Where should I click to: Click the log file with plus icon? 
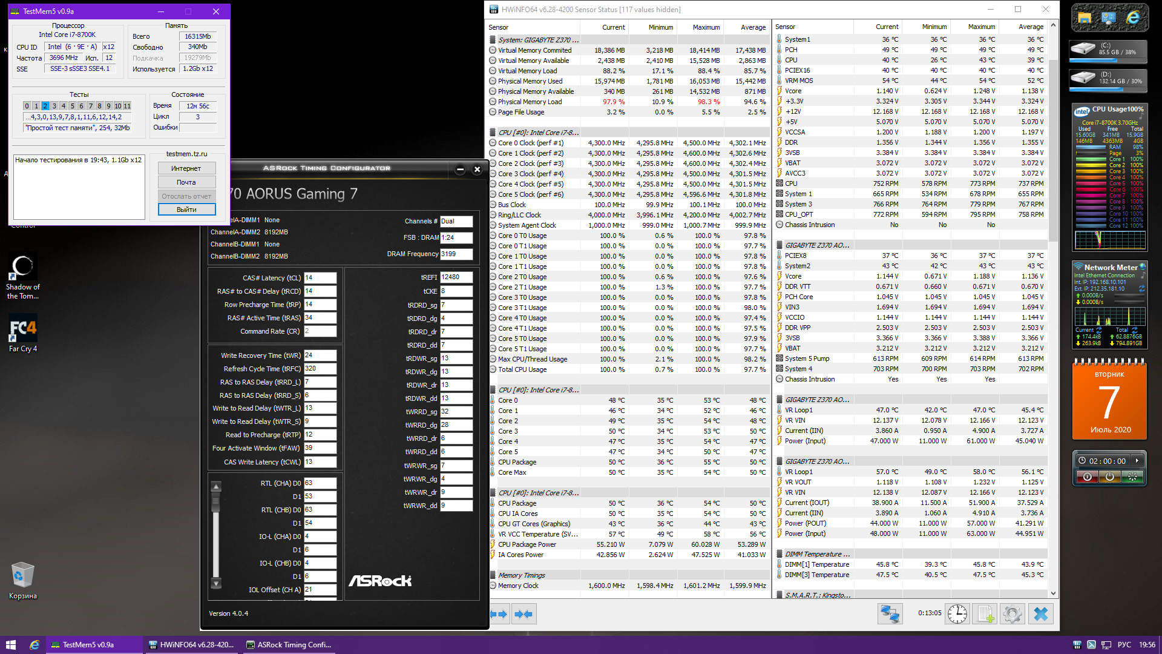pyautogui.click(x=985, y=614)
